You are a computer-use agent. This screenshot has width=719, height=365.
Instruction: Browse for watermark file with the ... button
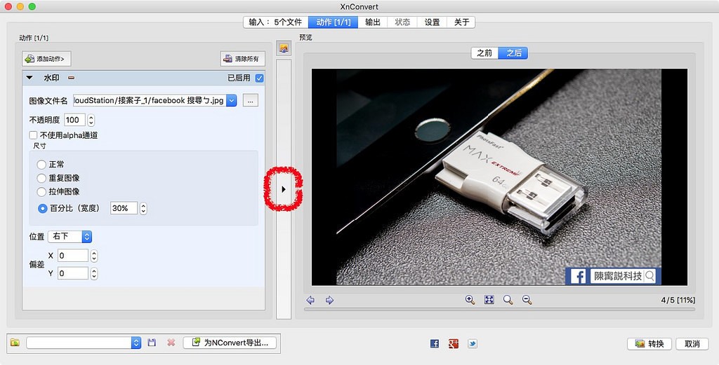pos(251,101)
